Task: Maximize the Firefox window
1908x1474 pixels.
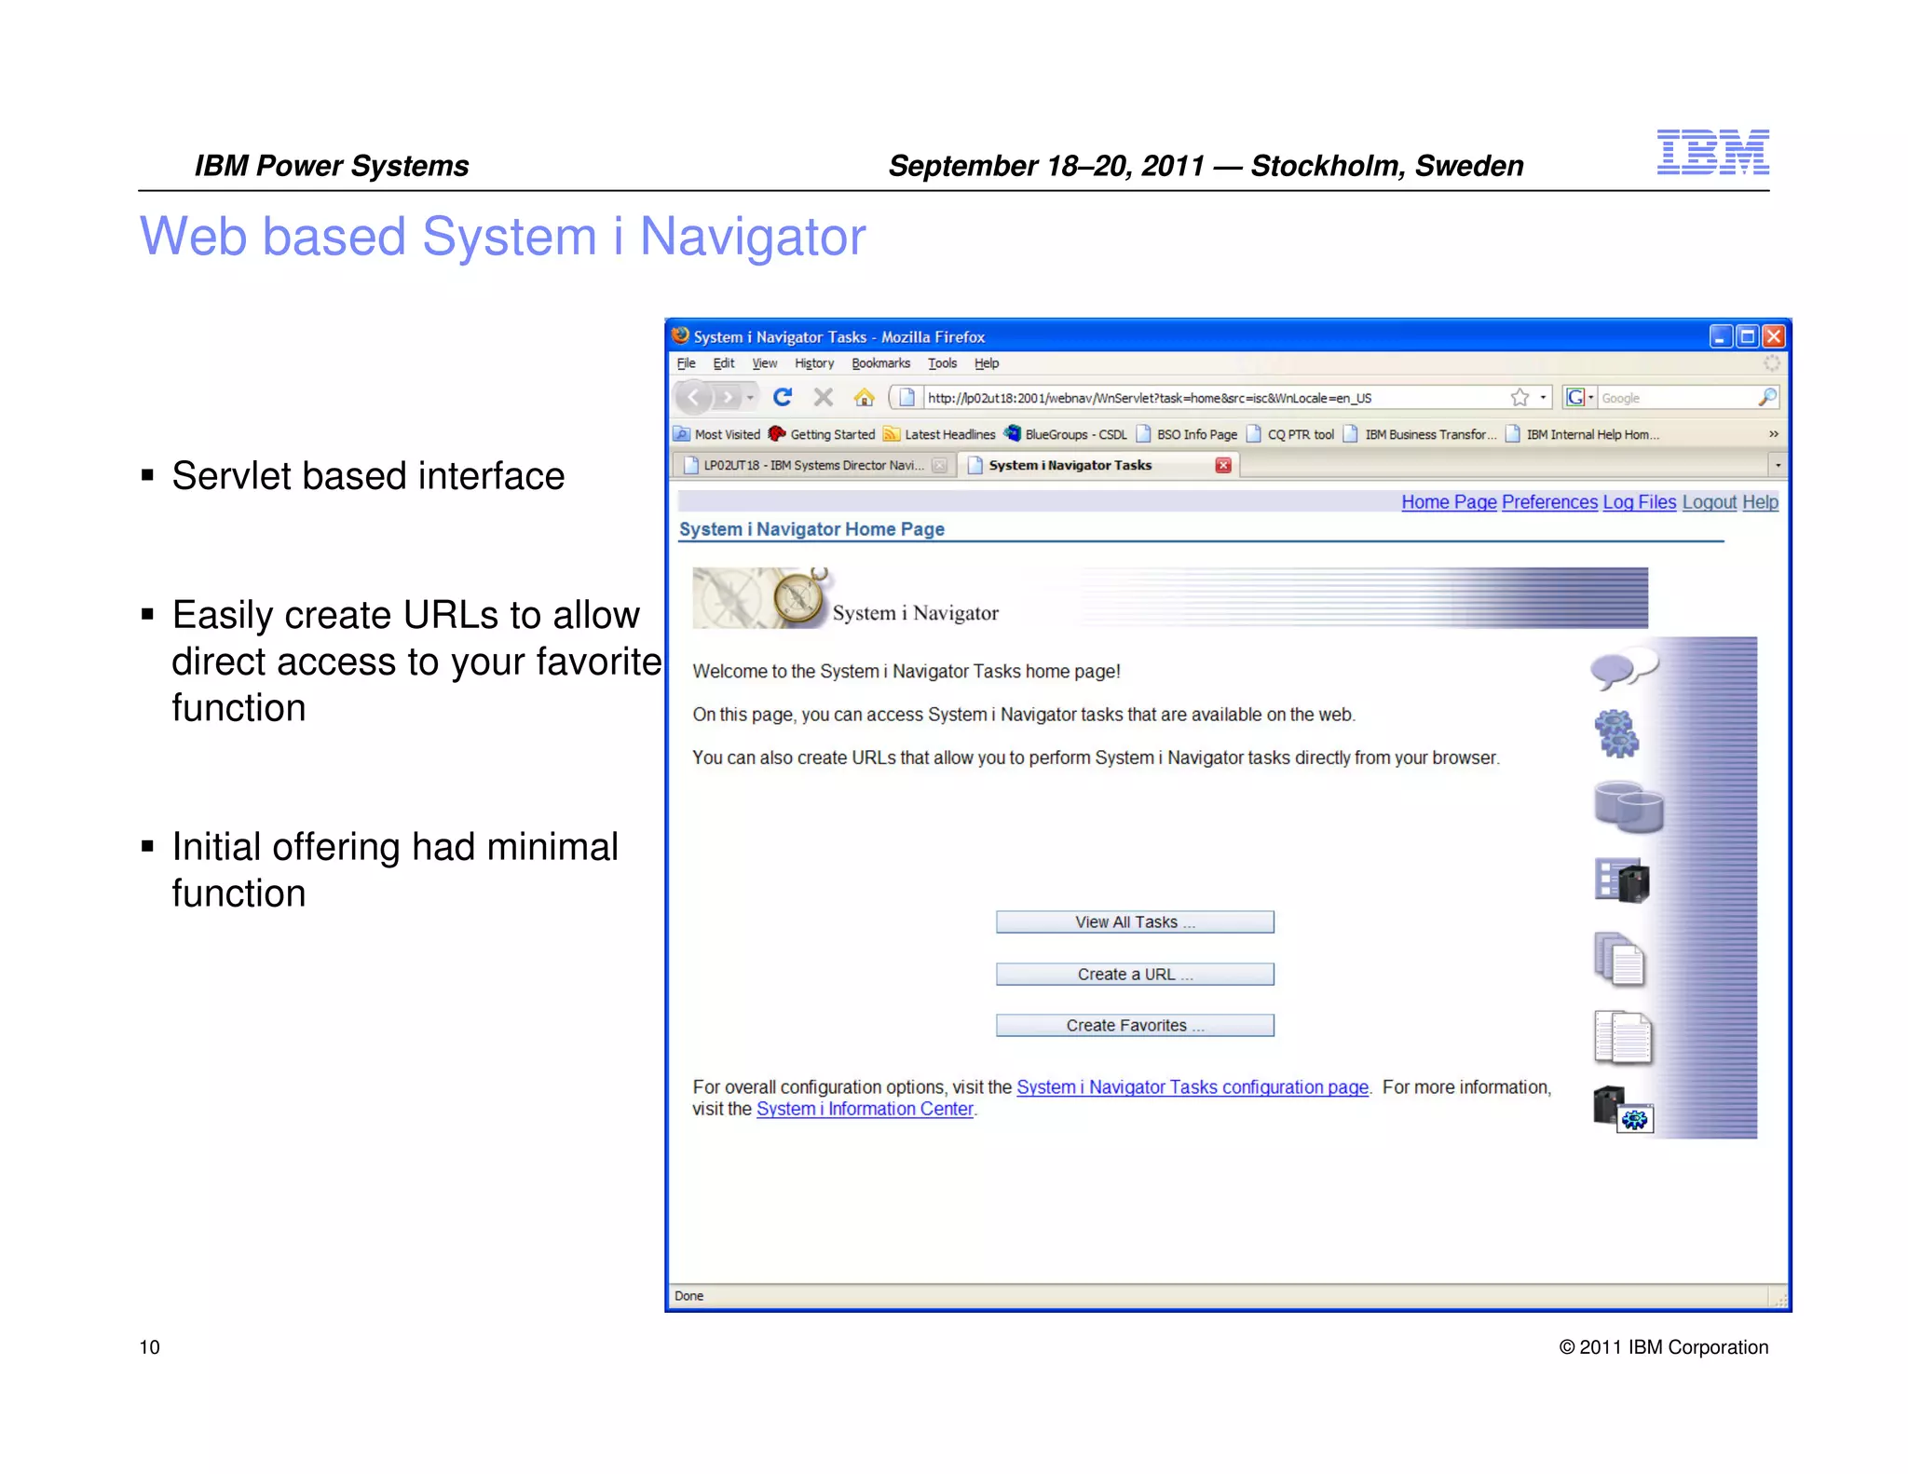Action: coord(1747,336)
